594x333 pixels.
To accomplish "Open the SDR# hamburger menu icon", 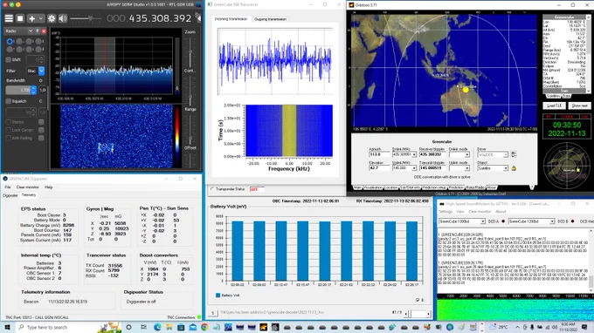I will coord(9,18).
